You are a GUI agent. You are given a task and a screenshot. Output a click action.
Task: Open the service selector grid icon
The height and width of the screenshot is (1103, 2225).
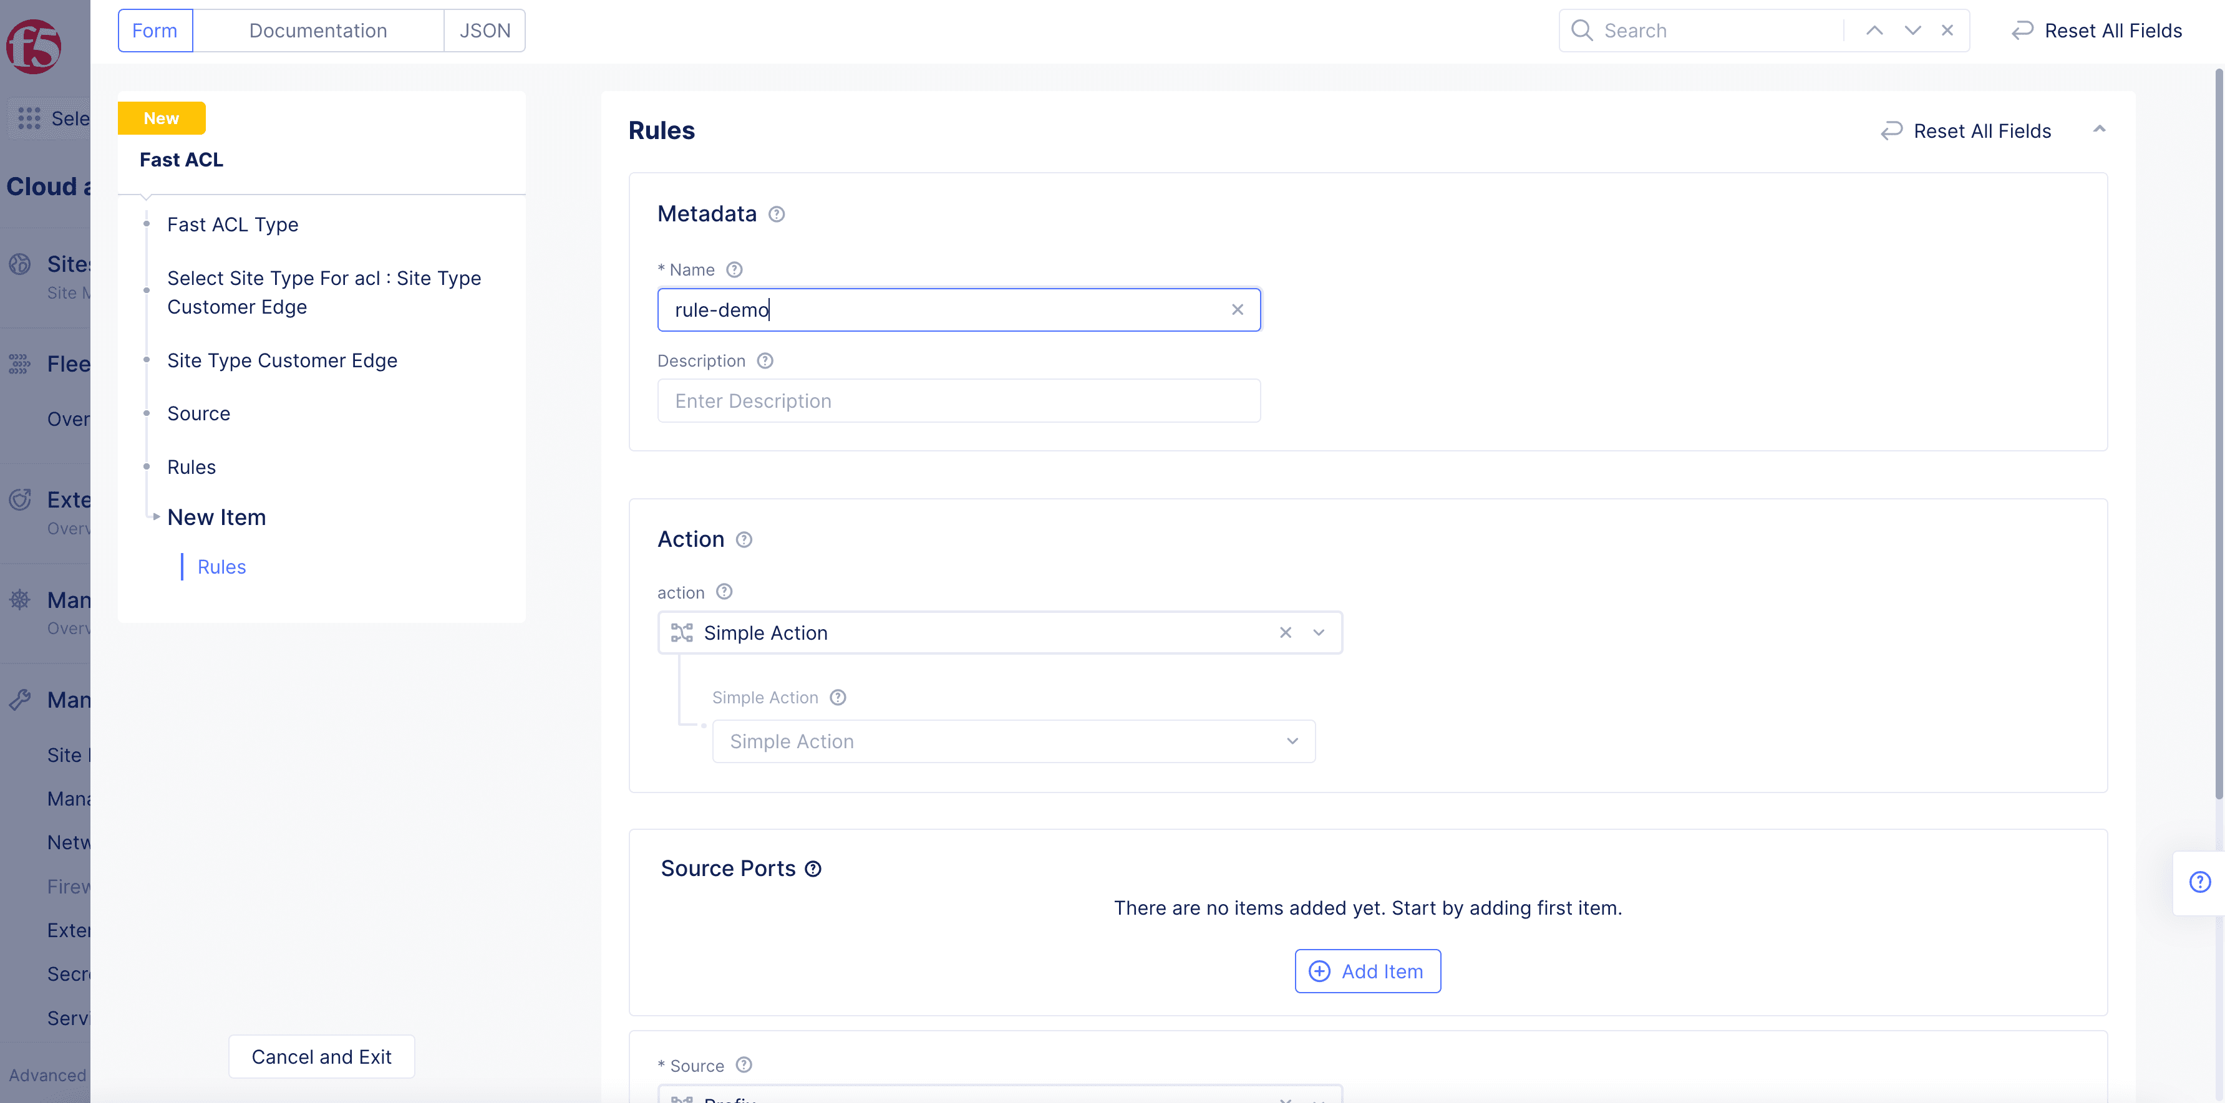click(x=29, y=118)
